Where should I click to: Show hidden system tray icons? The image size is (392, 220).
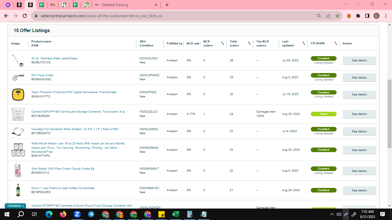[x=332, y=214]
